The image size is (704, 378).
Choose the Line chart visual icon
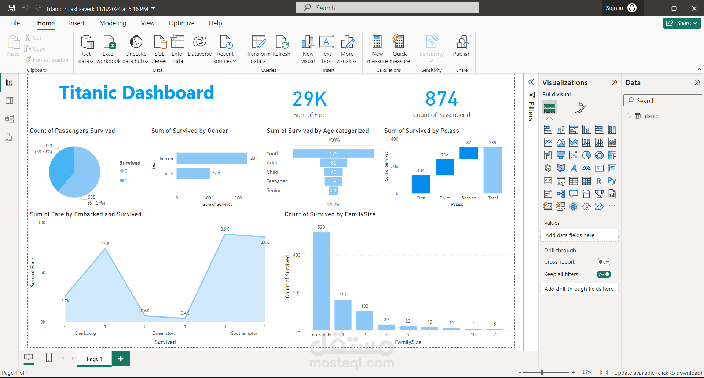(548, 143)
